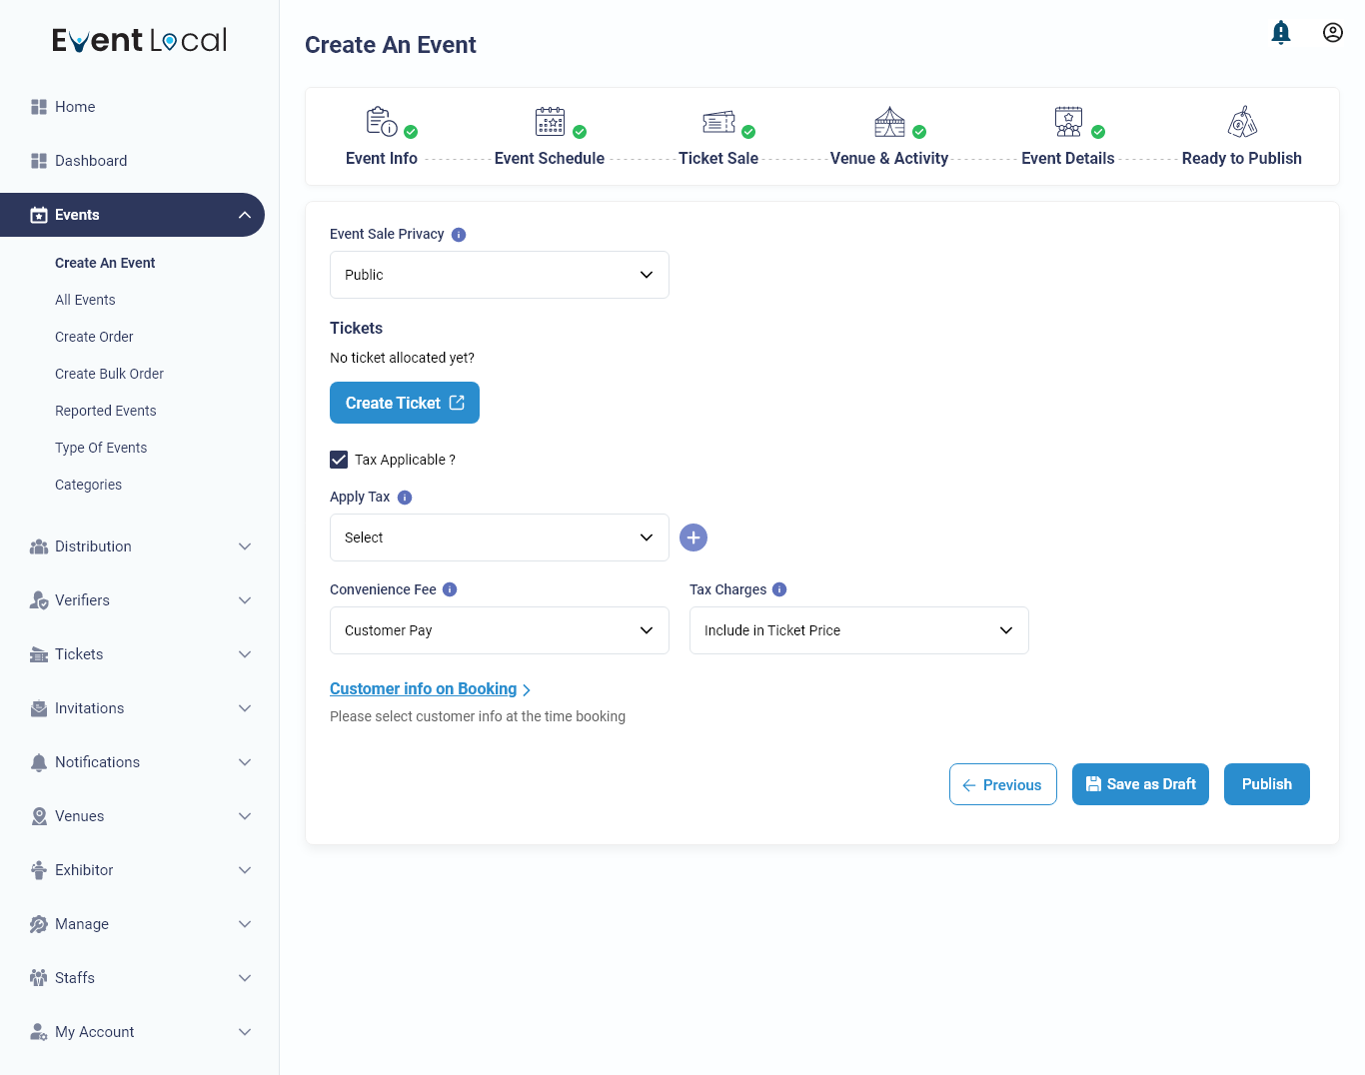Screen dimensions: 1365x1075
Task: Go to the Dashboard menu item
Action: 91,161
